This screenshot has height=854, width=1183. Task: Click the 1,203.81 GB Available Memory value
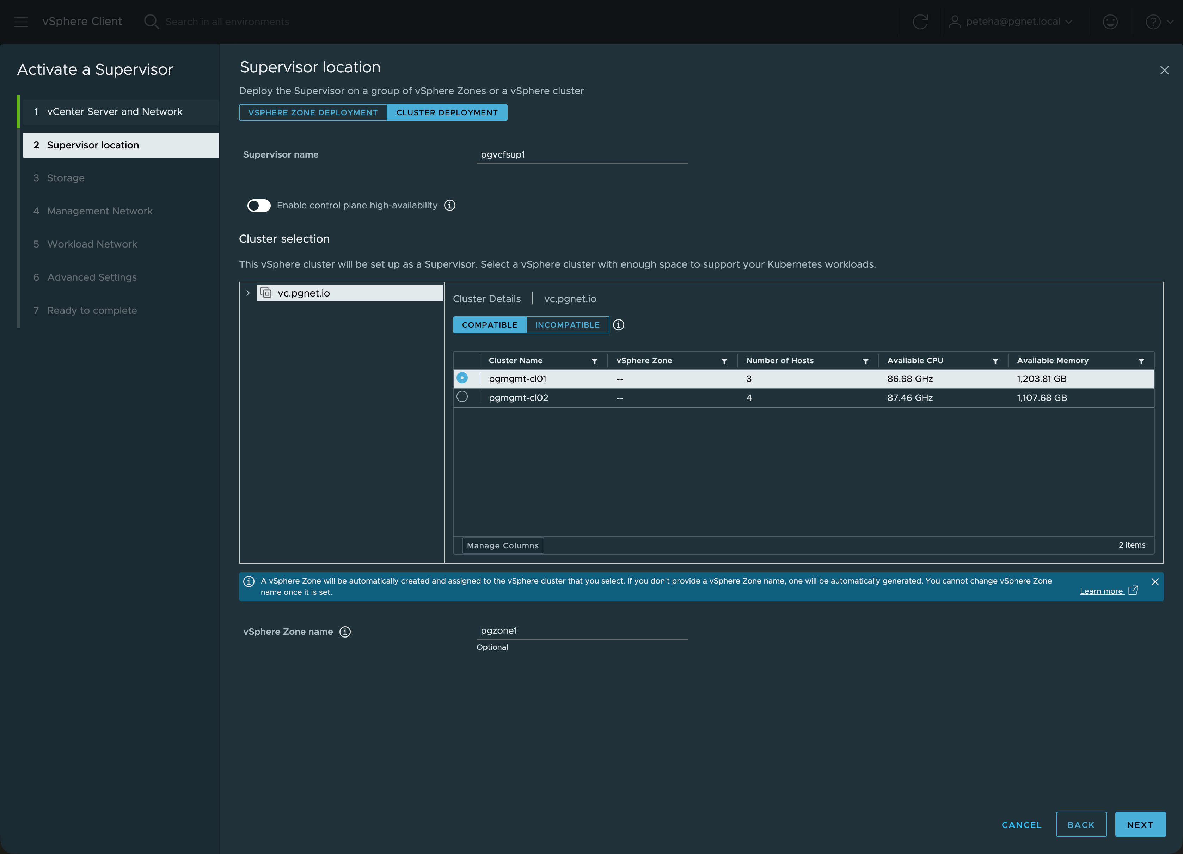[x=1042, y=379]
